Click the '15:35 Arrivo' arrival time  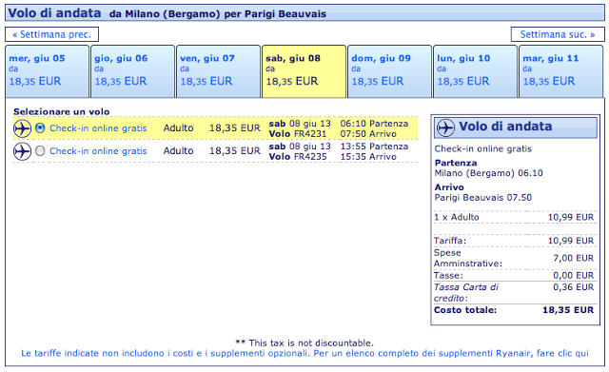pyautogui.click(x=368, y=157)
